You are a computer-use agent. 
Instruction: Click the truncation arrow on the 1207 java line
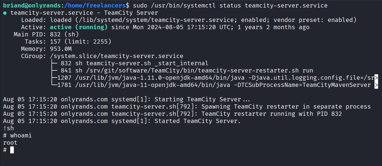[x=376, y=78]
